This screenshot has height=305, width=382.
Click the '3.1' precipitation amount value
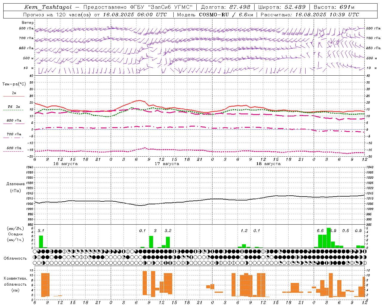click(x=41, y=231)
